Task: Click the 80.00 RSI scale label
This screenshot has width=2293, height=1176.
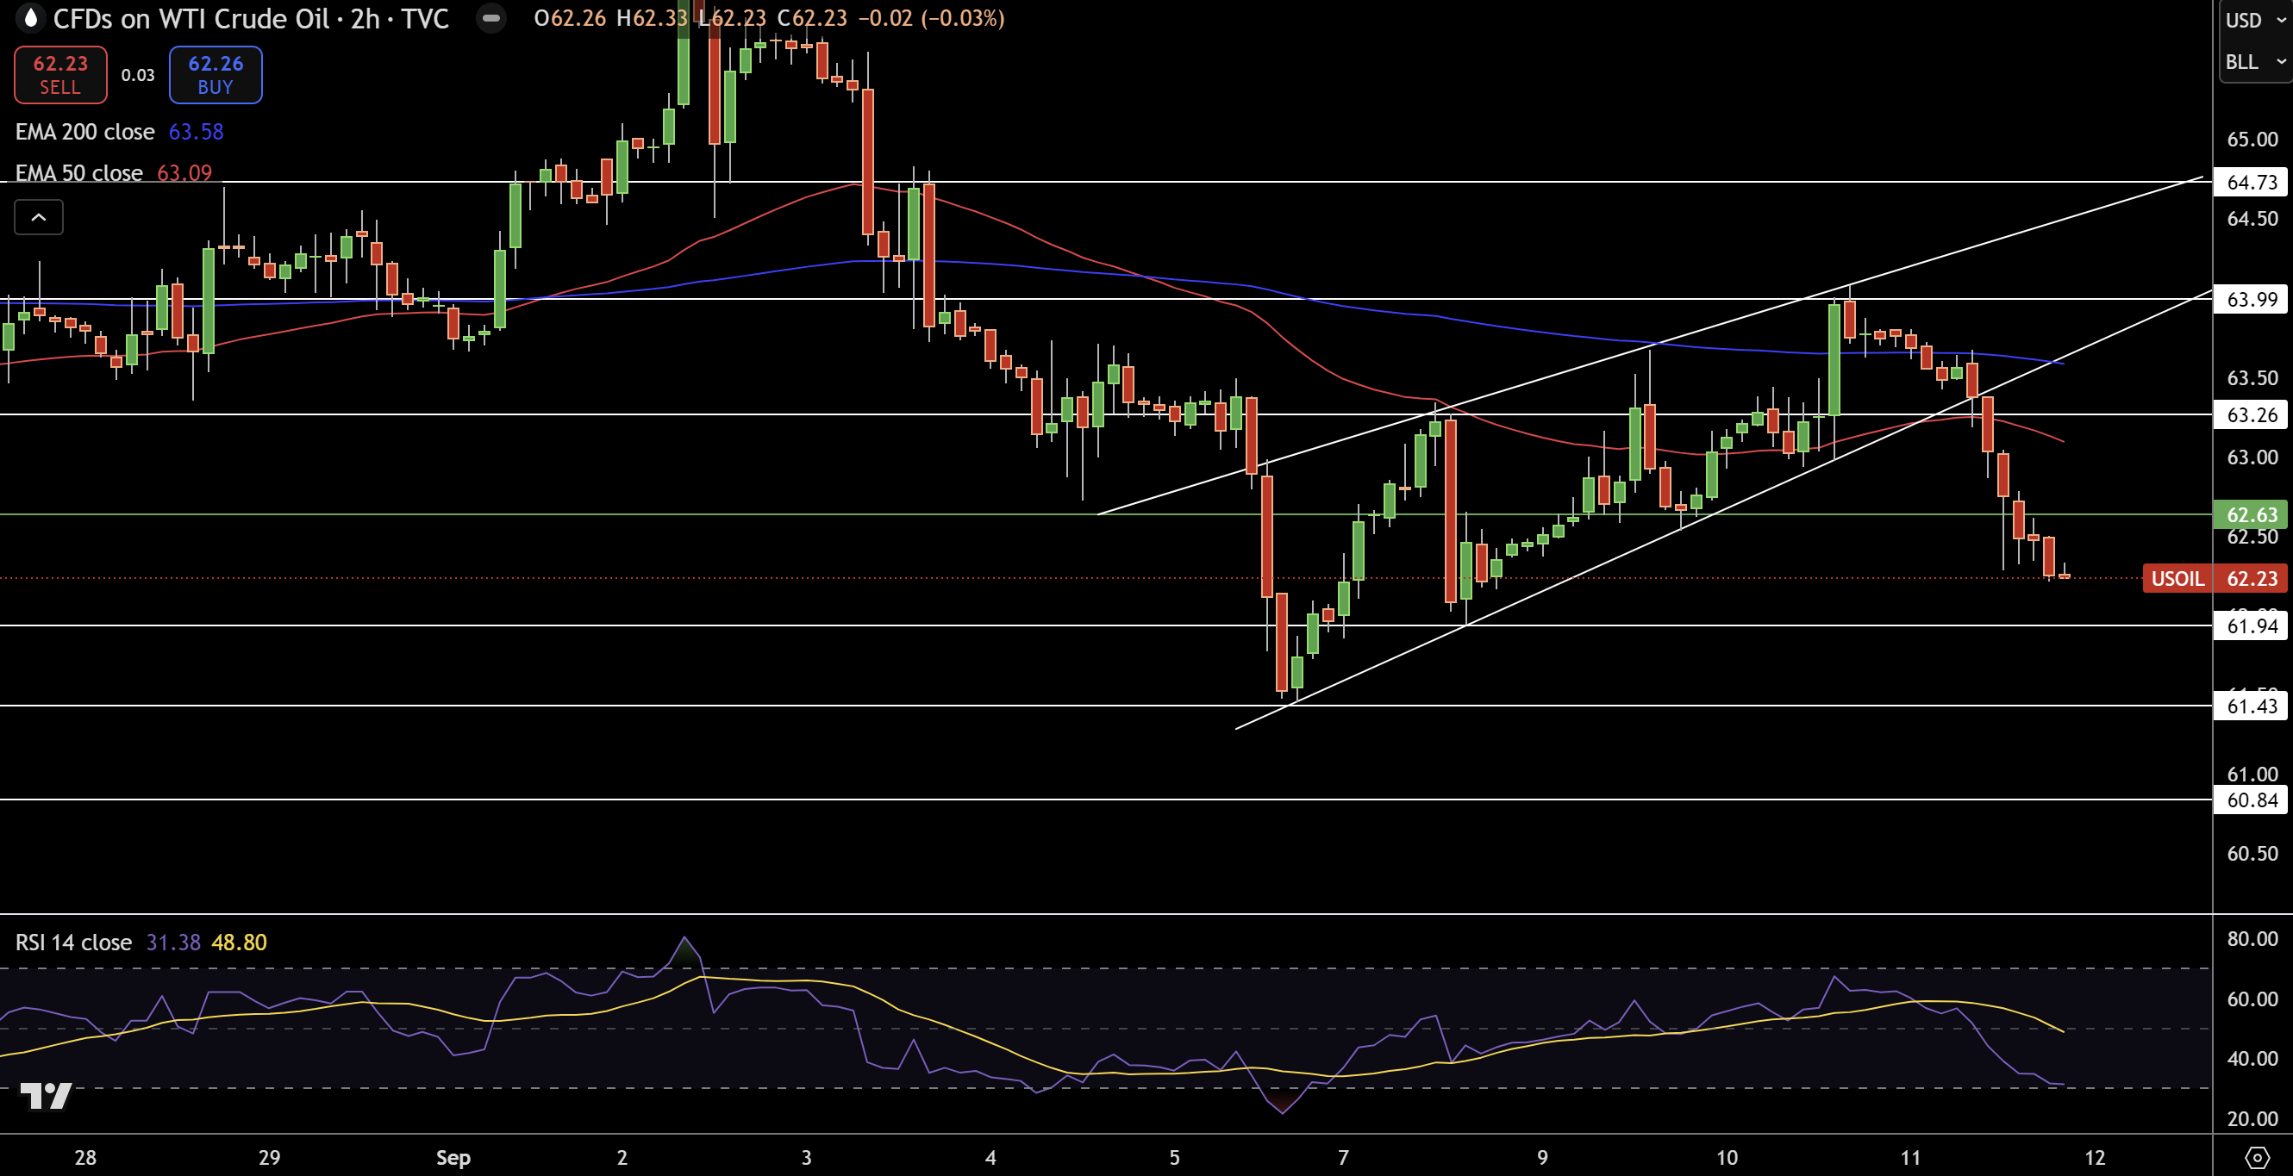Action: 2252,938
